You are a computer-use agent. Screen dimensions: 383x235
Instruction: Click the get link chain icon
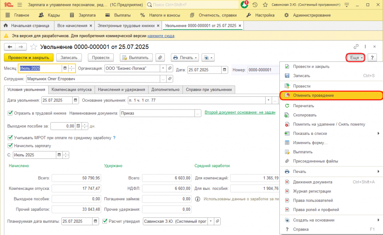(356, 46)
